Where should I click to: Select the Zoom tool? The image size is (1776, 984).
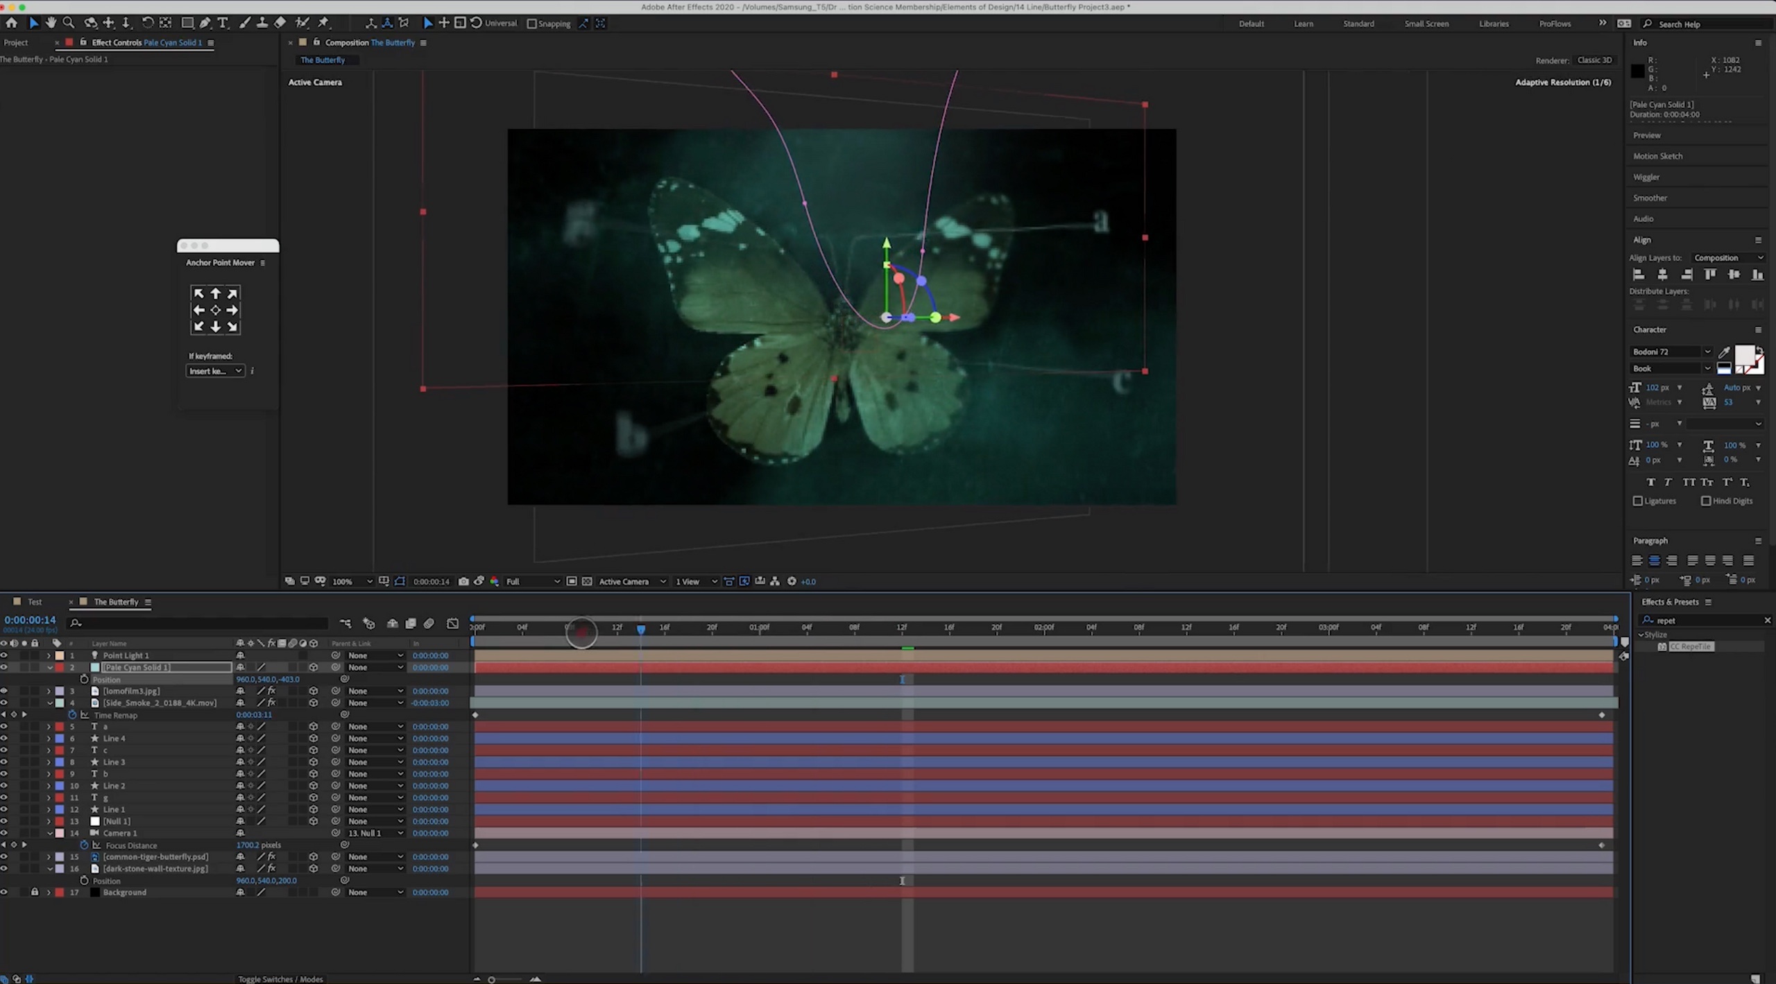tap(68, 23)
